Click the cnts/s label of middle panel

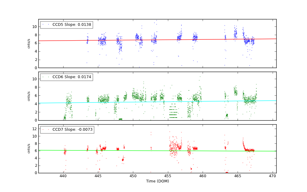[x=29, y=96]
